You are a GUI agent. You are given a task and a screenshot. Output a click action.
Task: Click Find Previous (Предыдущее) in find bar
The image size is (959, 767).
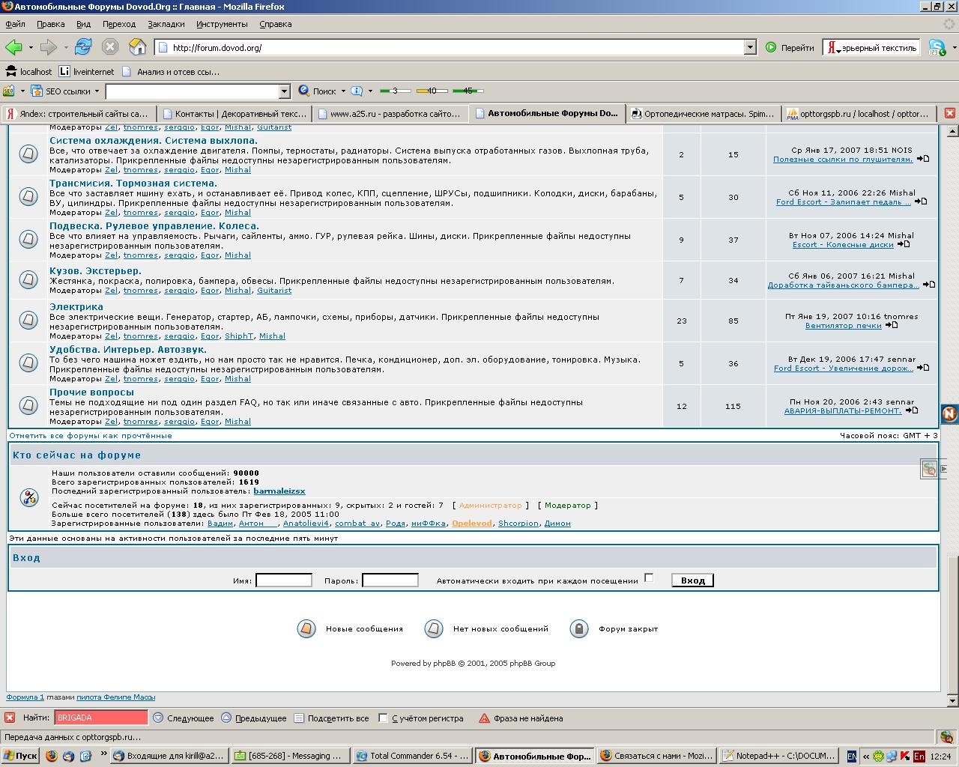tap(253, 718)
